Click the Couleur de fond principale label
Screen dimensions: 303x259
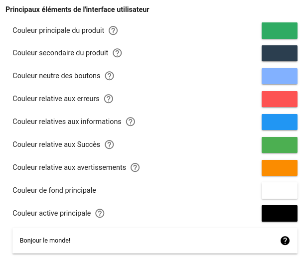(54, 190)
